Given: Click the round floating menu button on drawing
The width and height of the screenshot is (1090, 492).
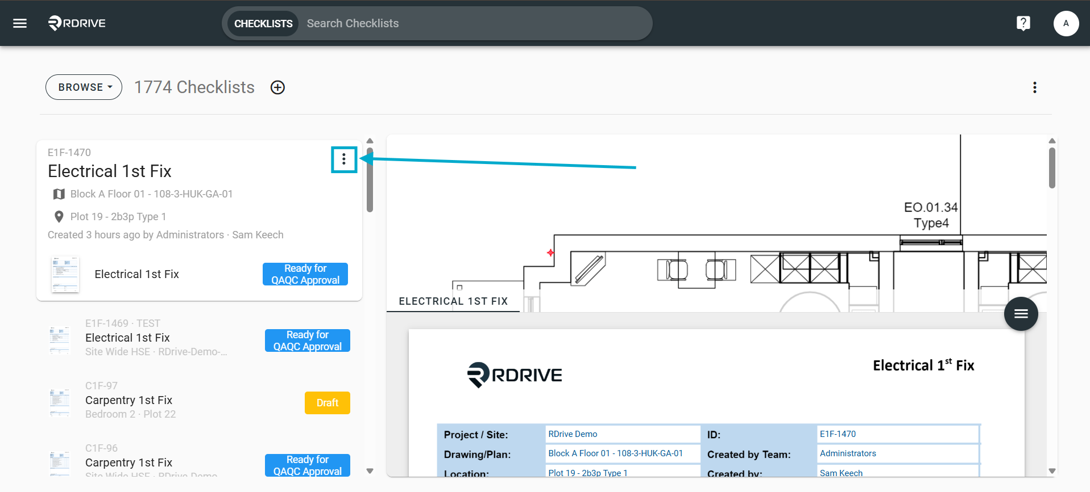Looking at the screenshot, I should pos(1021,314).
